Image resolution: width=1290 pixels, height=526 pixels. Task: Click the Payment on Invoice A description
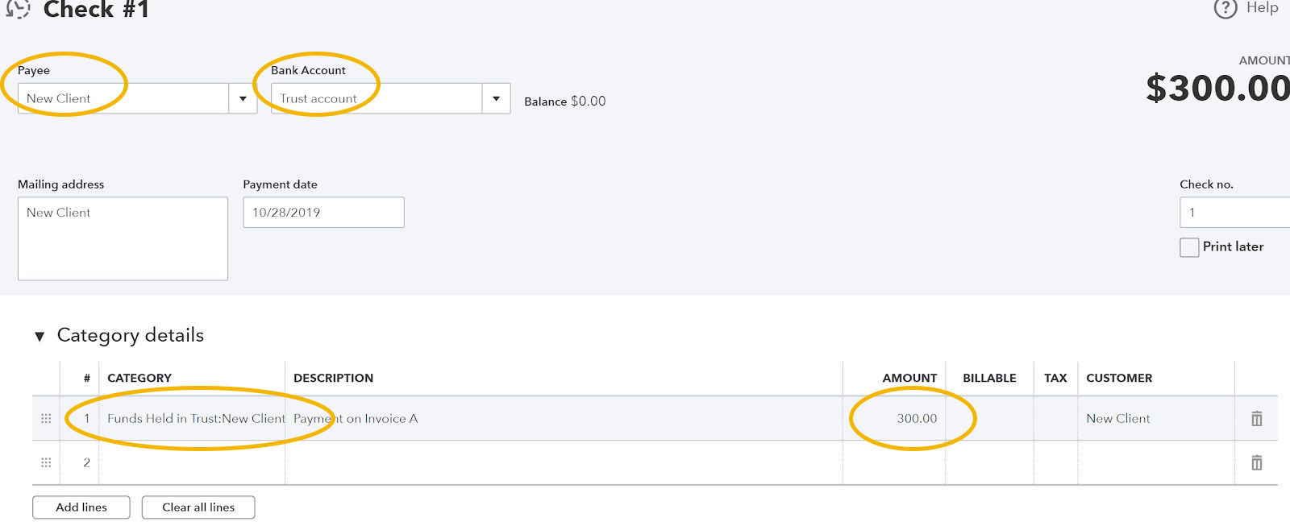[355, 418]
